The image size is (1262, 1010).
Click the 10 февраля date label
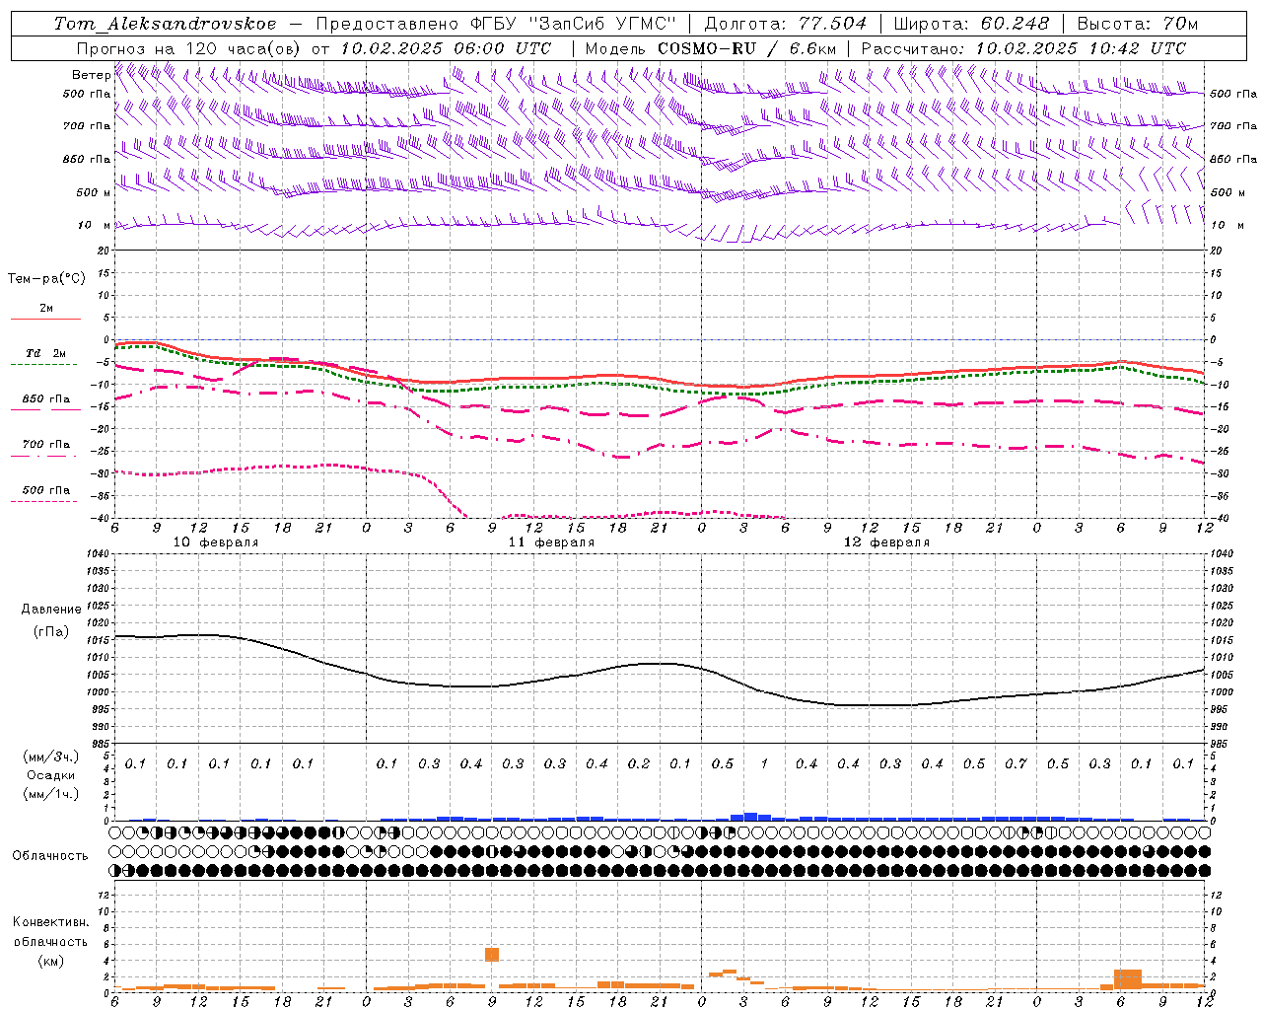coord(216,542)
